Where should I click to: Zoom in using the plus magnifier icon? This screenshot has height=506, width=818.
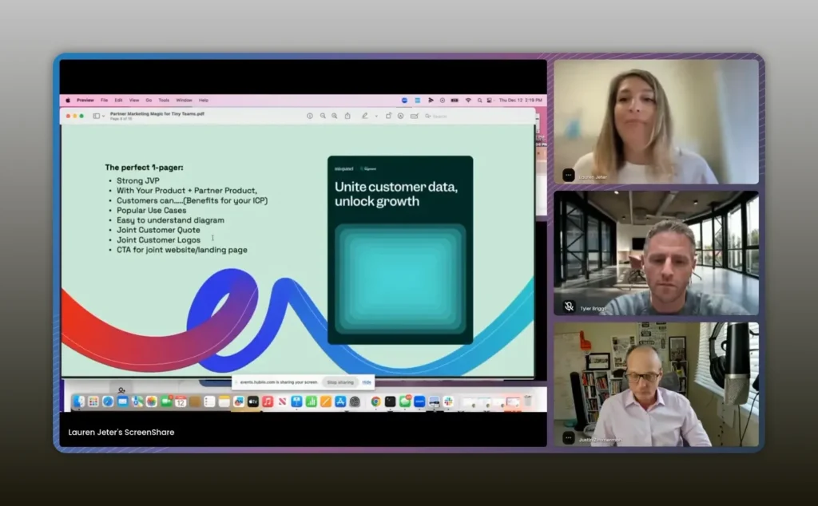pos(335,116)
